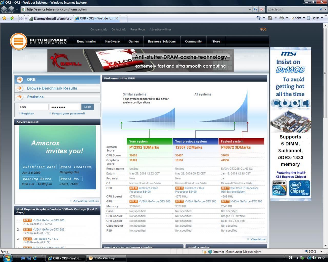This screenshot has width=328, height=262.
Task: Click the Advertise with us link below ad
Action: point(86,201)
